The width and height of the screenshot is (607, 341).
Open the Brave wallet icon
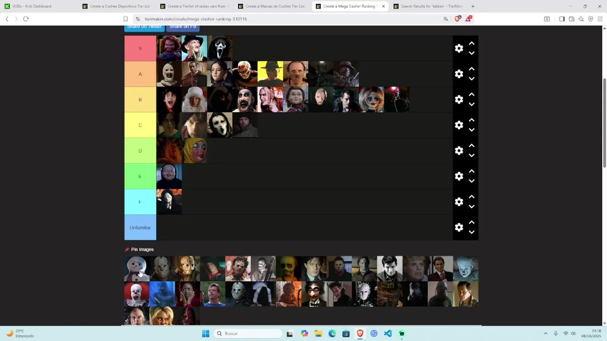pos(571,19)
